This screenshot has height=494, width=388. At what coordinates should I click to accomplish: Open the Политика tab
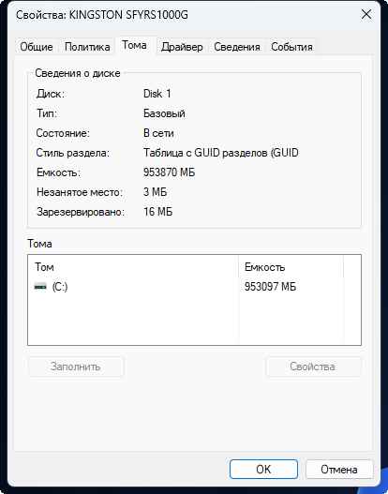(87, 47)
